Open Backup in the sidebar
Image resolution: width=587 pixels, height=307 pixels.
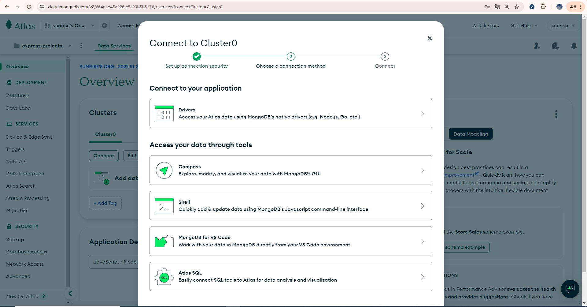(x=15, y=239)
